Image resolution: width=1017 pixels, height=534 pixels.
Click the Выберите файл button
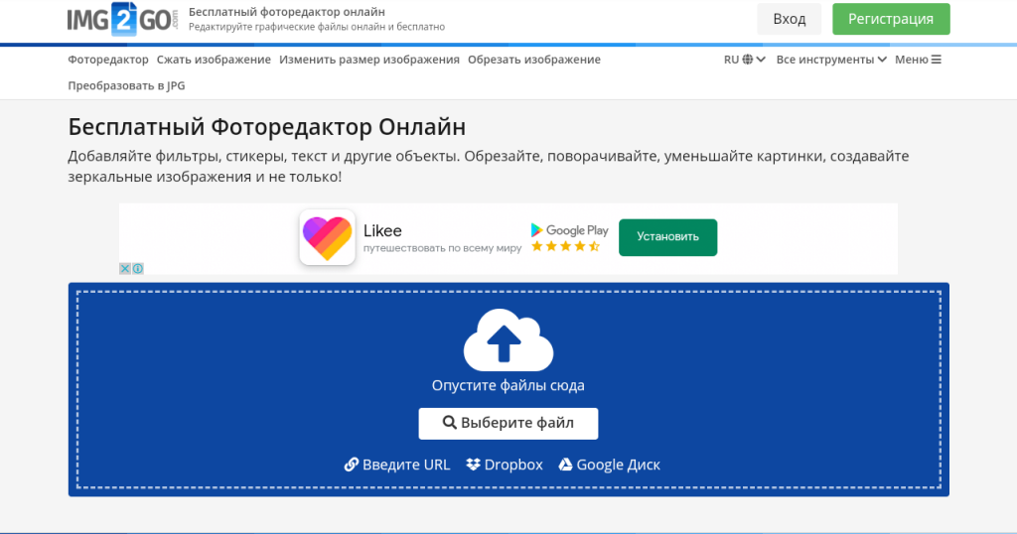click(508, 423)
